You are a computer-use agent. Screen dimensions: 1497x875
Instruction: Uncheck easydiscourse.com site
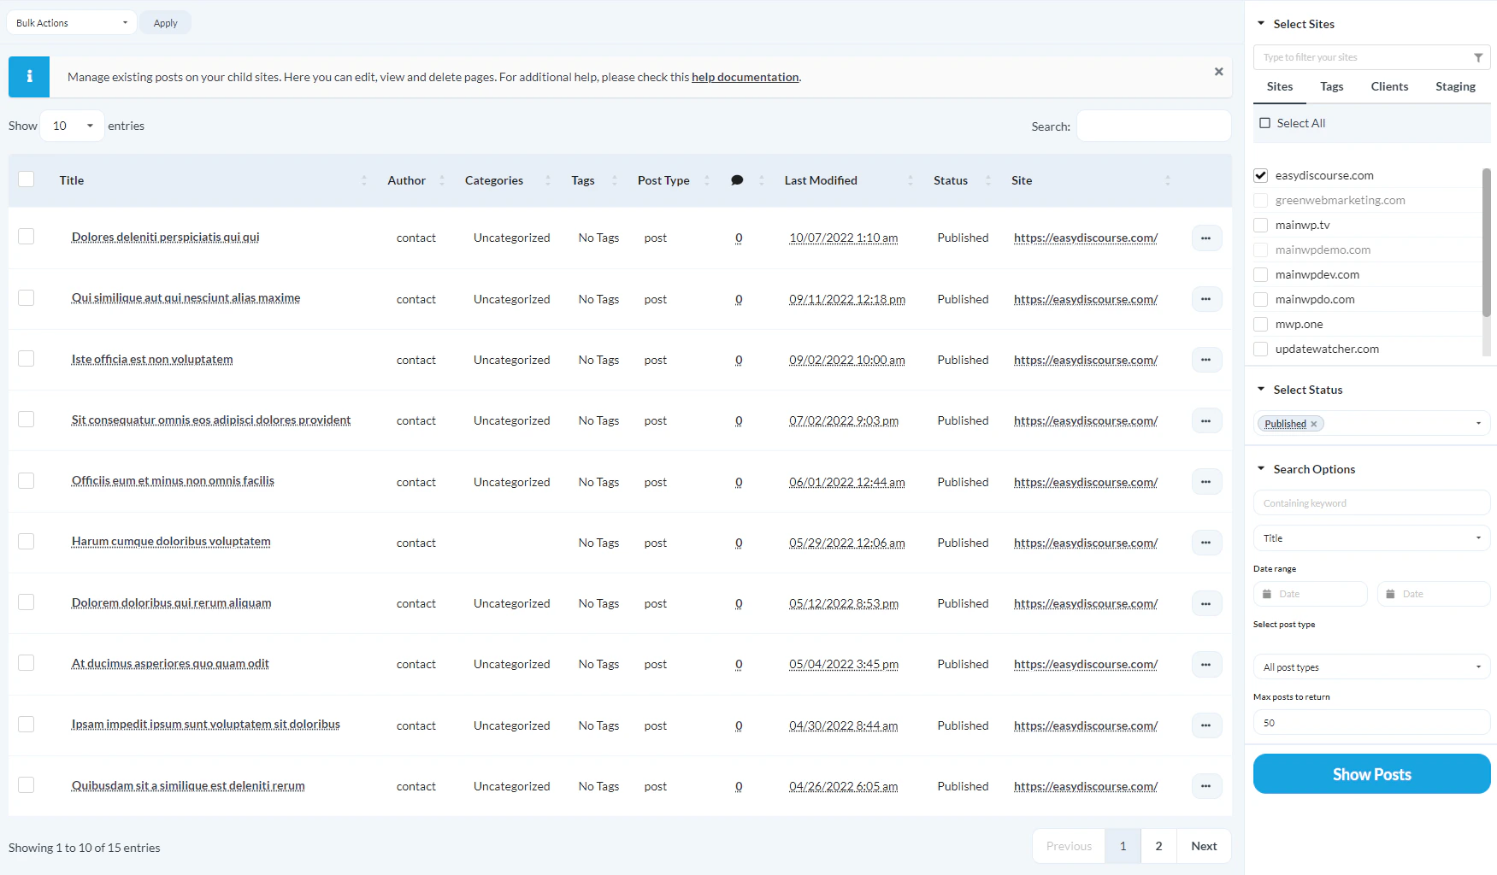point(1260,175)
